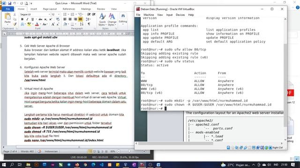Click the Grow Font icon
The height and width of the screenshot is (168, 300).
pos(53,24)
